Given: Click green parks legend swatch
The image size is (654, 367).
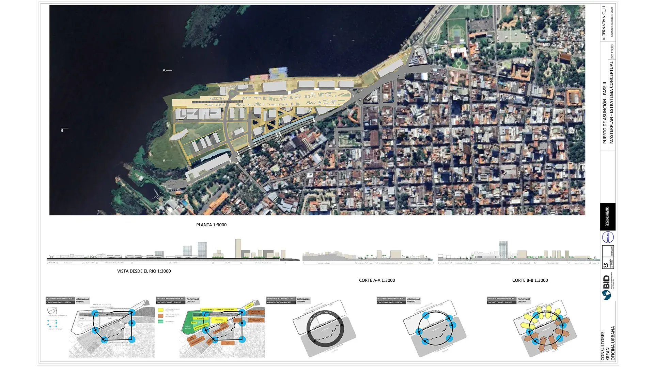Looking at the screenshot, I should [x=161, y=321].
